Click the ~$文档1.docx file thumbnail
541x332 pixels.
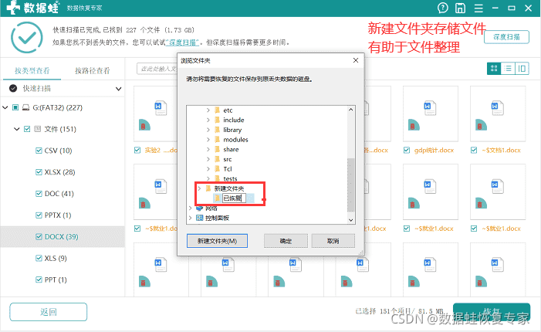pyautogui.click(x=498, y=113)
